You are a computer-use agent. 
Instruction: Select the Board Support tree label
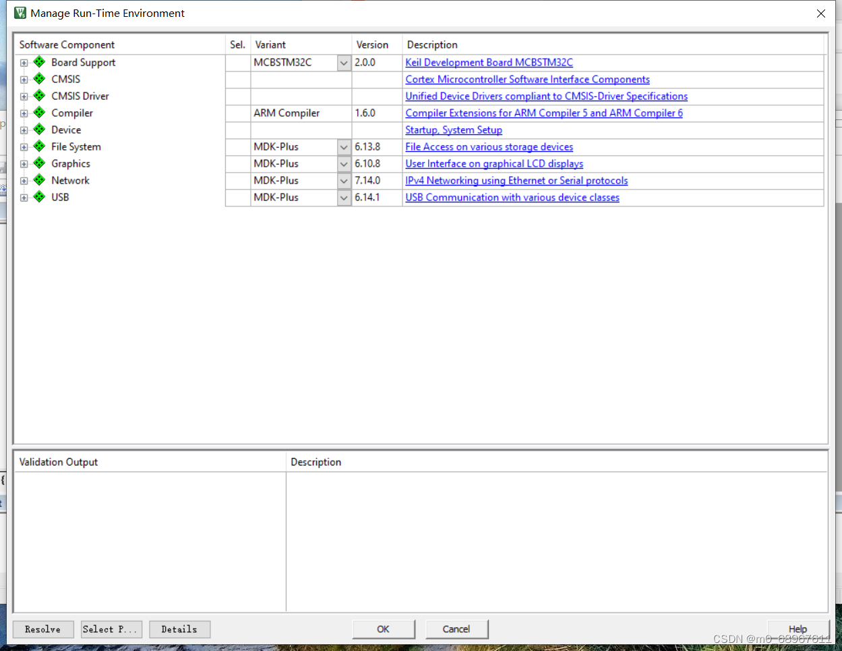pos(84,62)
